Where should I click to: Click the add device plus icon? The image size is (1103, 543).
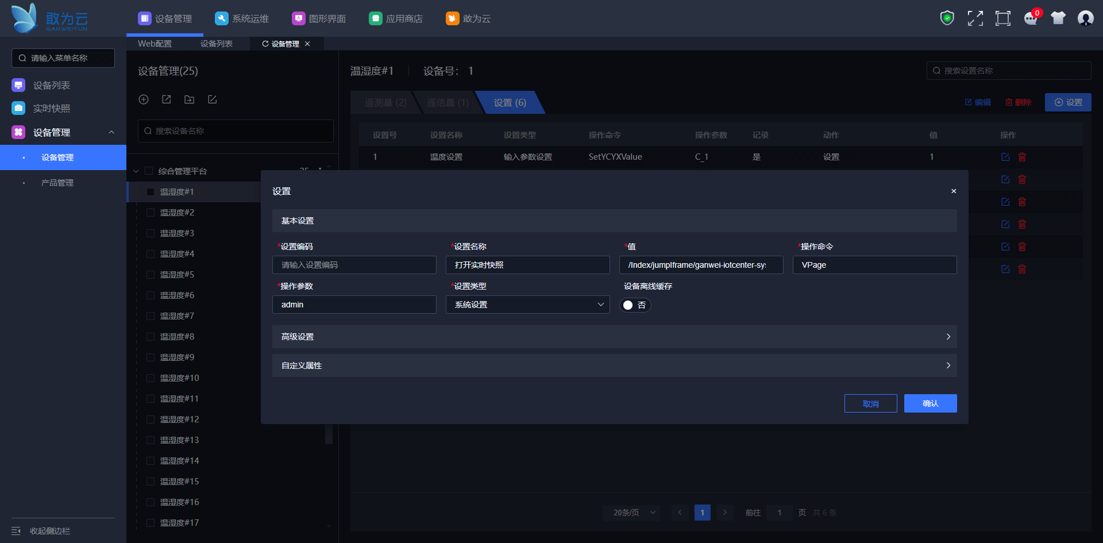point(144,99)
